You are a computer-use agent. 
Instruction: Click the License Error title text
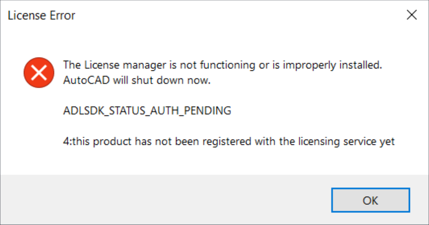[x=42, y=16]
